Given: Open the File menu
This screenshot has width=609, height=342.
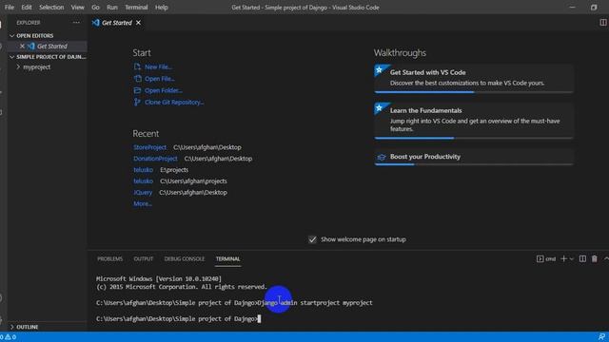Looking at the screenshot, I should tap(10, 8).
